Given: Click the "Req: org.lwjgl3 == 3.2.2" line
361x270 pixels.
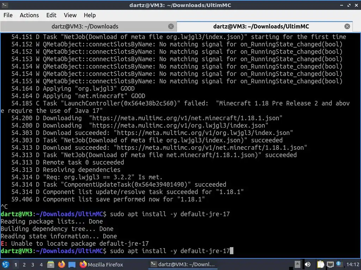Looking at the screenshot, I should pos(87,177).
